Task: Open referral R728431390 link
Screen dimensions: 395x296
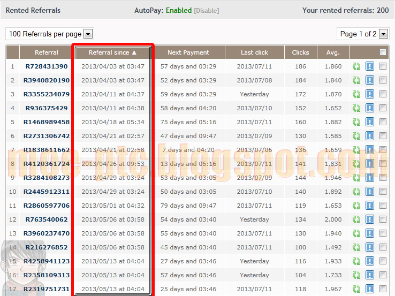Action: click(47, 66)
